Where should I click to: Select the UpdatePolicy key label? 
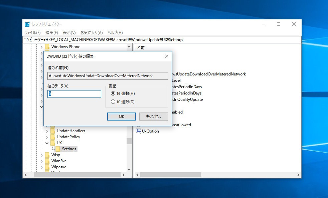tap(68, 137)
